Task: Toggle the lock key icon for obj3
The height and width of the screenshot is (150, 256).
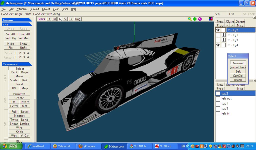Action: pos(224,40)
